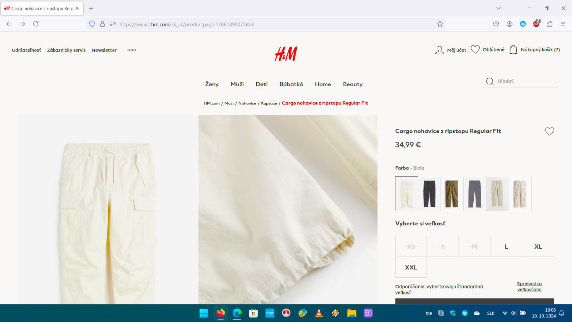
Task: Select size XL
Action: [x=538, y=247]
